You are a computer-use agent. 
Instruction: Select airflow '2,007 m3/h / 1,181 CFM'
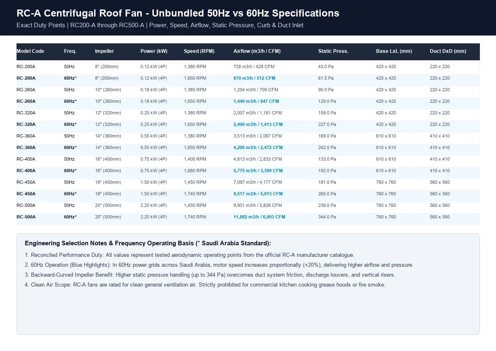tap(258, 113)
